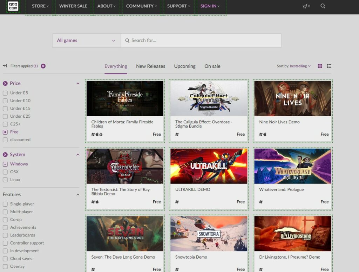359x272 pixels.
Task: Check the Single-player feature filter
Action: pos(5,204)
